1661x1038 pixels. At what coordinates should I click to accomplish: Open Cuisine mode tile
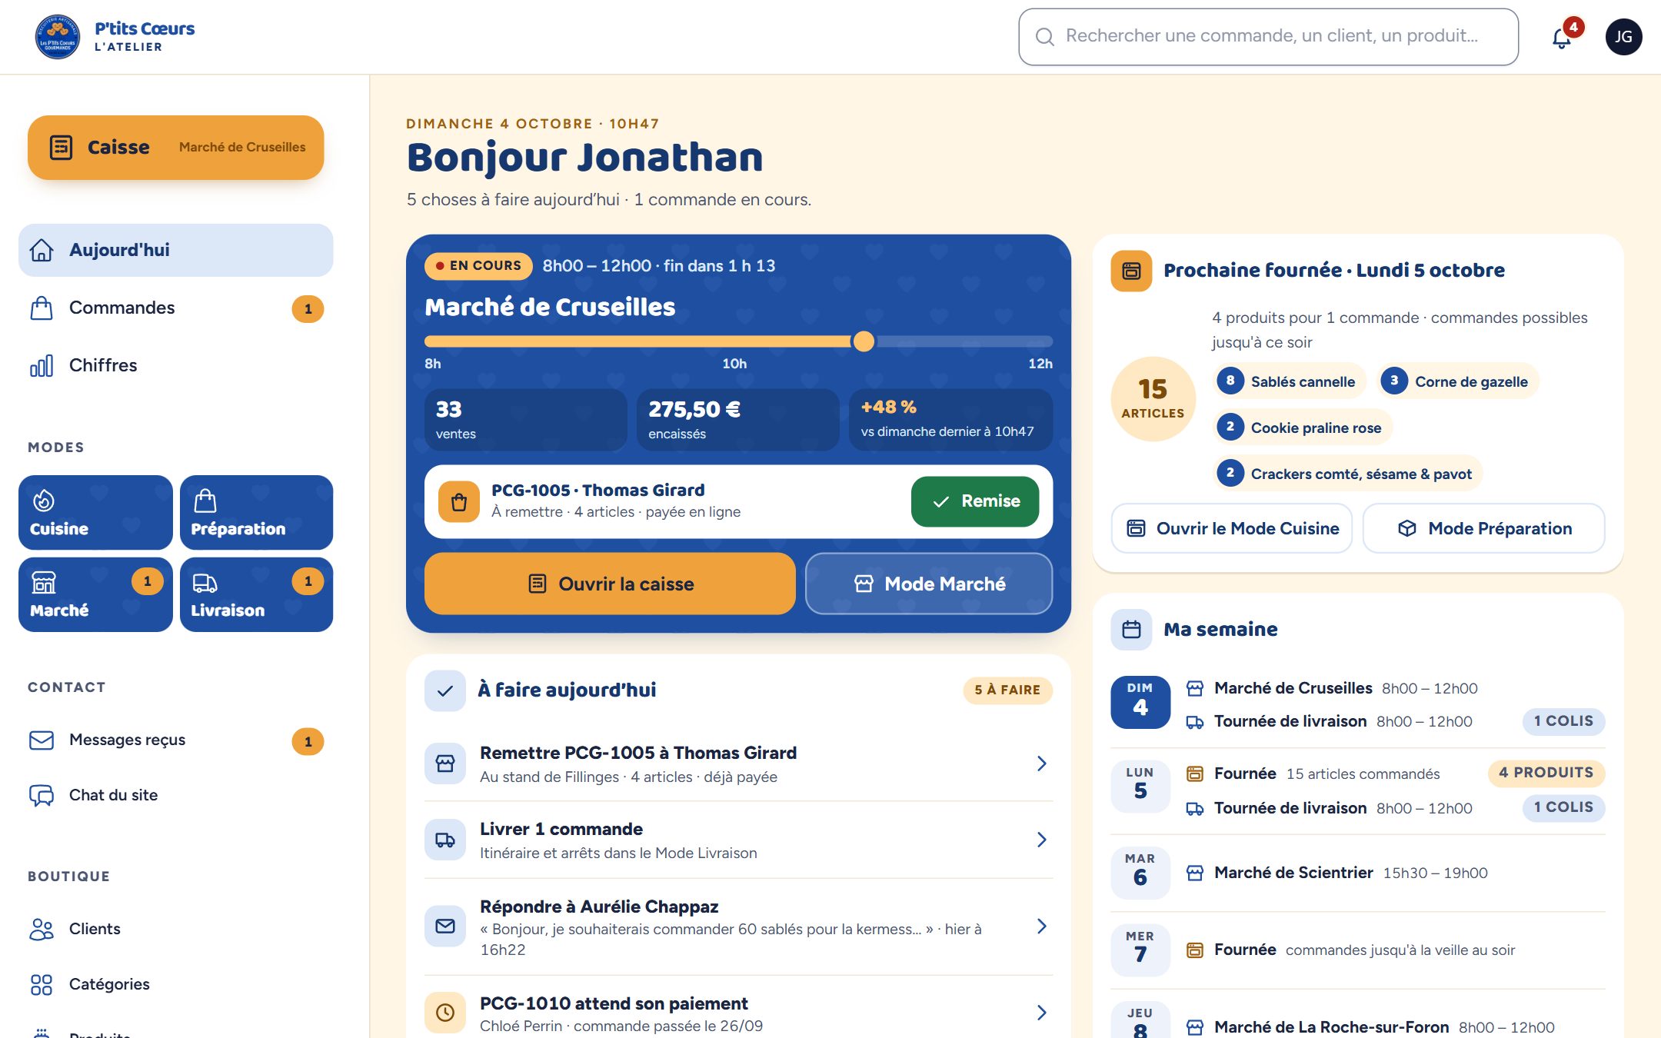click(x=95, y=512)
